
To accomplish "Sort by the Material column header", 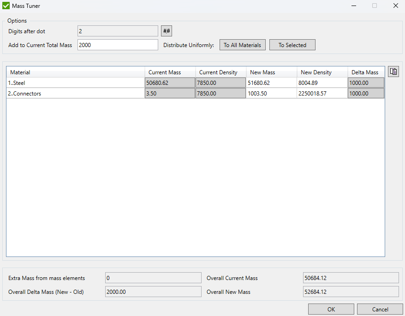I will (75, 72).
